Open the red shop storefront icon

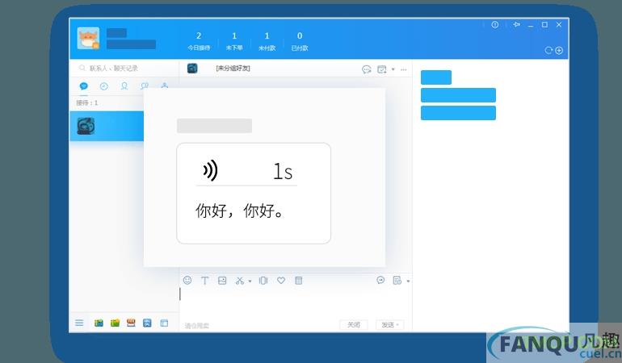(131, 323)
